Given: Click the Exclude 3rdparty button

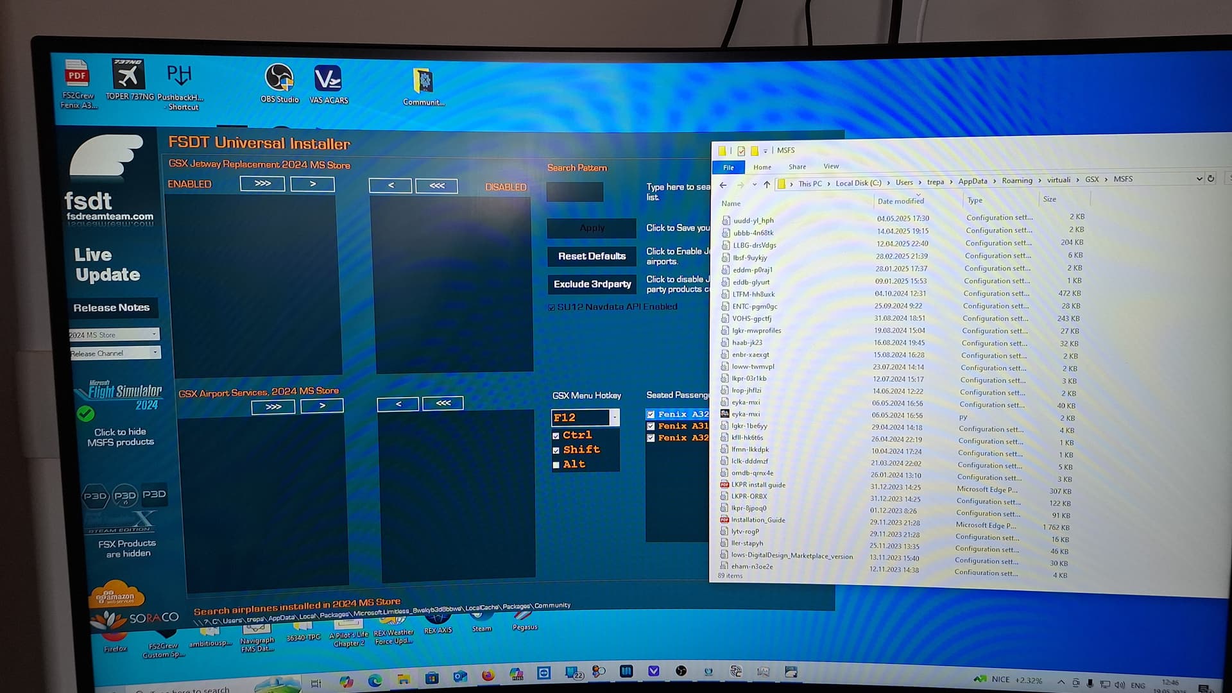Looking at the screenshot, I should [592, 284].
